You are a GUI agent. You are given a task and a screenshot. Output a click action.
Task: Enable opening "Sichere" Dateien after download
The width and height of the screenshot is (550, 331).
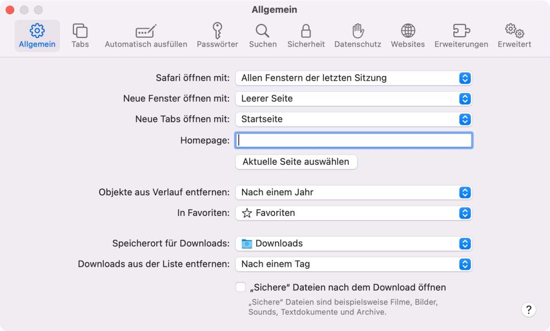[x=241, y=287]
